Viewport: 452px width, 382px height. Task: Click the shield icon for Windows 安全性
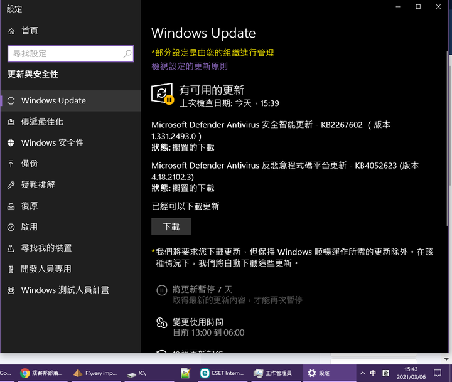coord(11,143)
